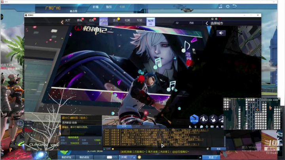This screenshot has width=285, height=160.
Task: Click the up-arrow left of bottom send button
Action: [x=200, y=158]
